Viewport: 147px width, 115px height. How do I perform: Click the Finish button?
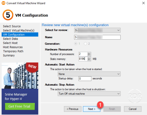112,109
